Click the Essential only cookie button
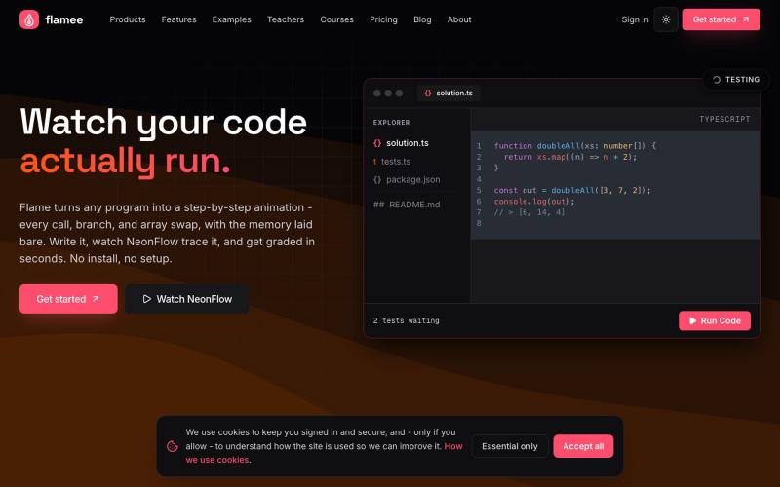Viewport: 780px width, 487px height. [x=509, y=446]
